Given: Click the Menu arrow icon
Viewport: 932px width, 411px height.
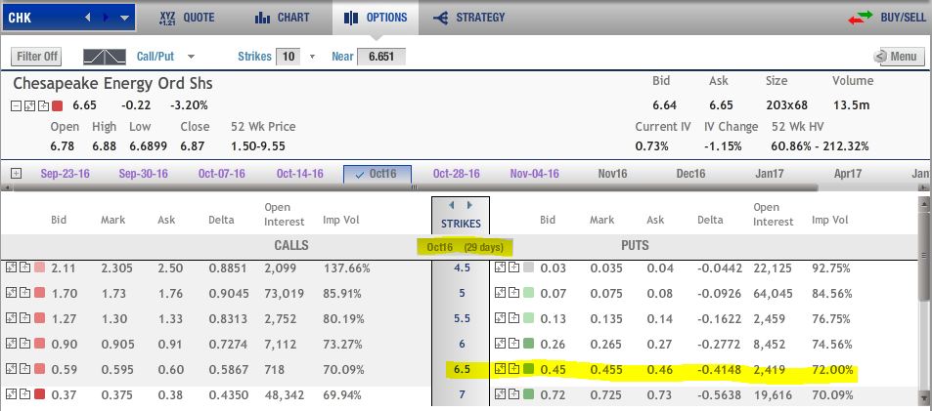Looking at the screenshot, I should point(880,57).
